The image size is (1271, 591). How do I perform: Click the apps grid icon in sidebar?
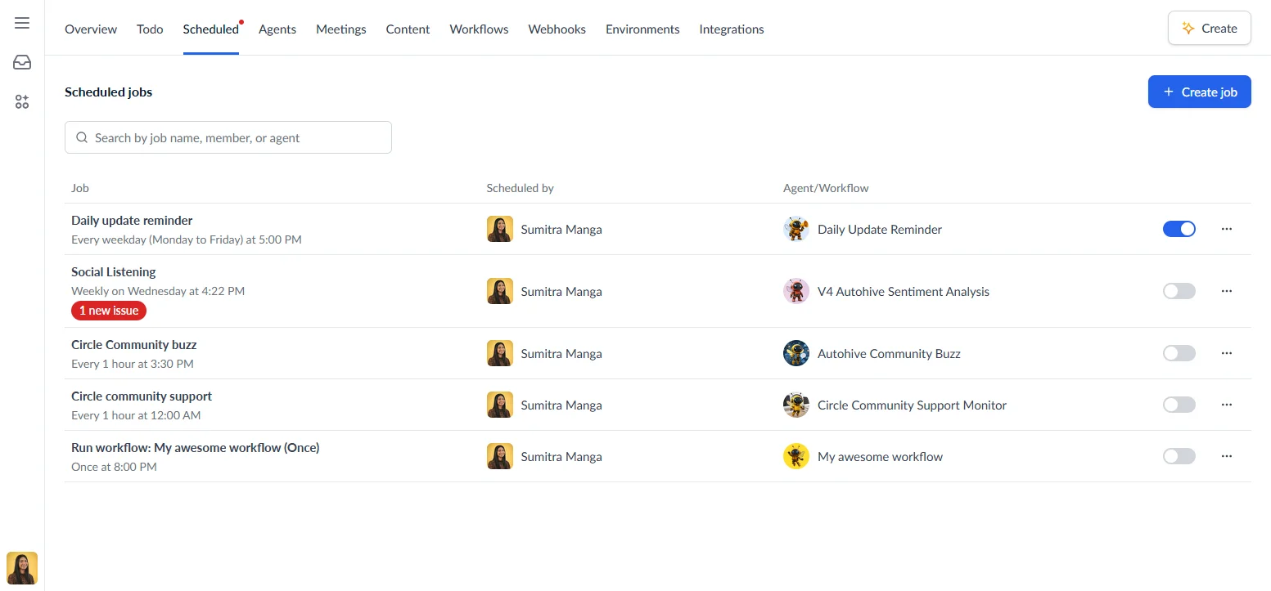pyautogui.click(x=21, y=101)
